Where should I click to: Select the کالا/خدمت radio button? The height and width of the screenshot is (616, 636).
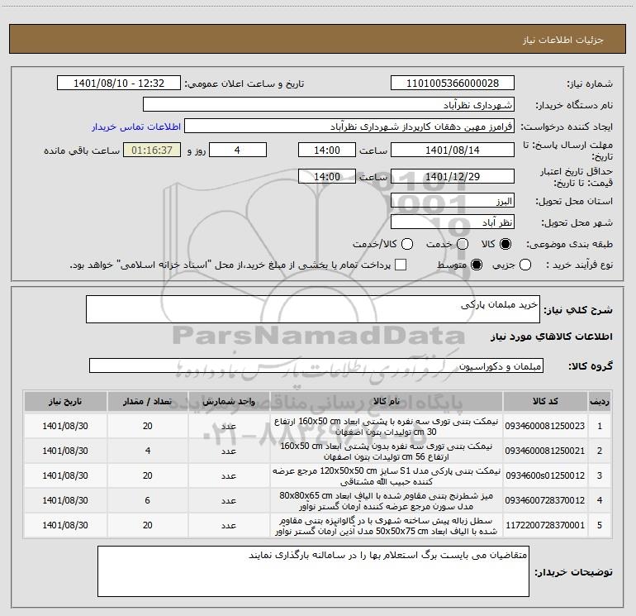407,244
